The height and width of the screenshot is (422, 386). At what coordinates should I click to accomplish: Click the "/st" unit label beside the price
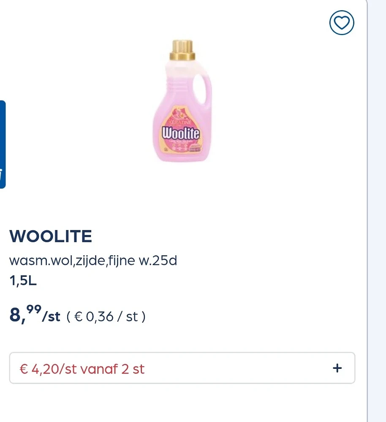[51, 316]
